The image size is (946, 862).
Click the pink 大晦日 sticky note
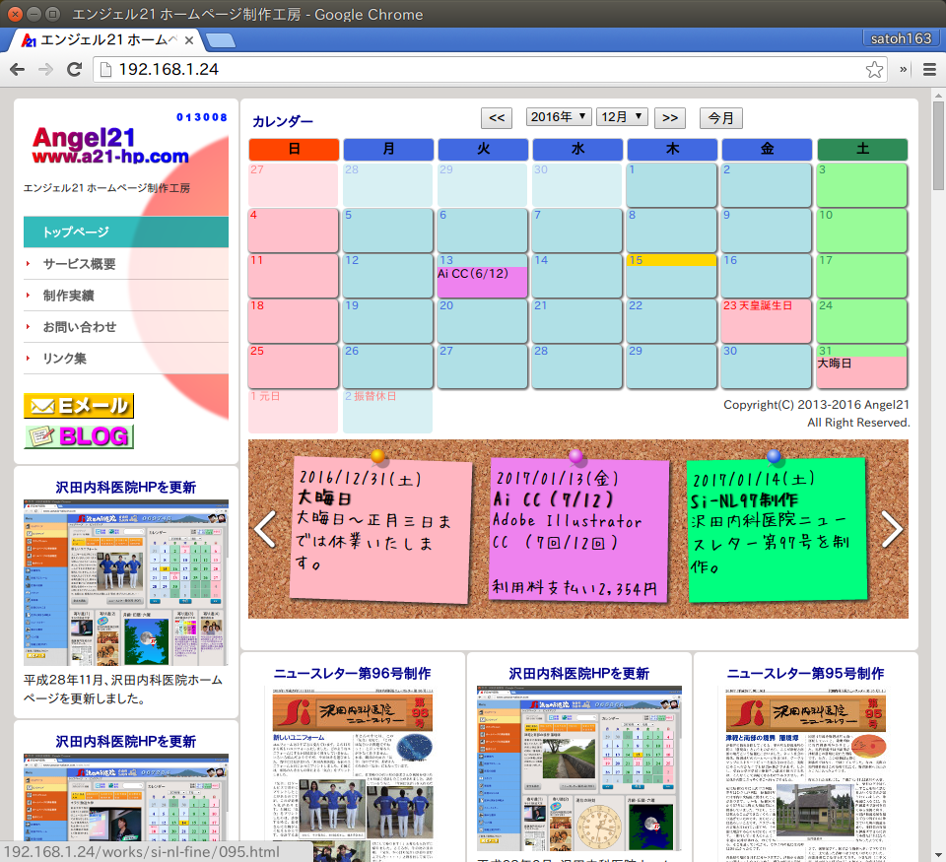click(380, 530)
